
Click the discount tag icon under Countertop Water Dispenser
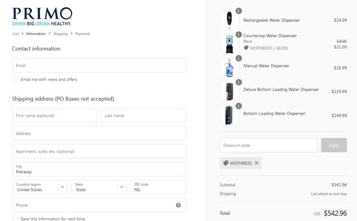pyautogui.click(x=246, y=48)
